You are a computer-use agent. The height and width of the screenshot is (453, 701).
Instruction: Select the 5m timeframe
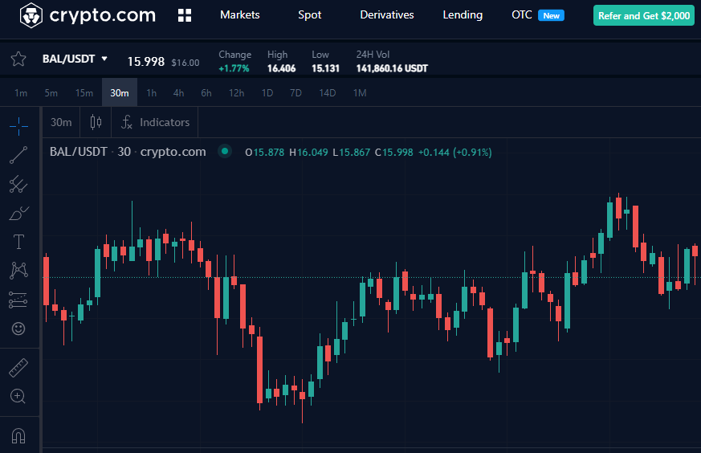(51, 93)
